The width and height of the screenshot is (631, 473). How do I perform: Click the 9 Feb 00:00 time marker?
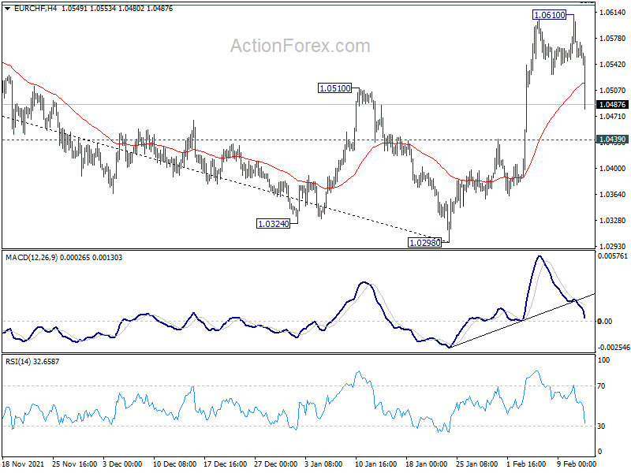(x=577, y=464)
